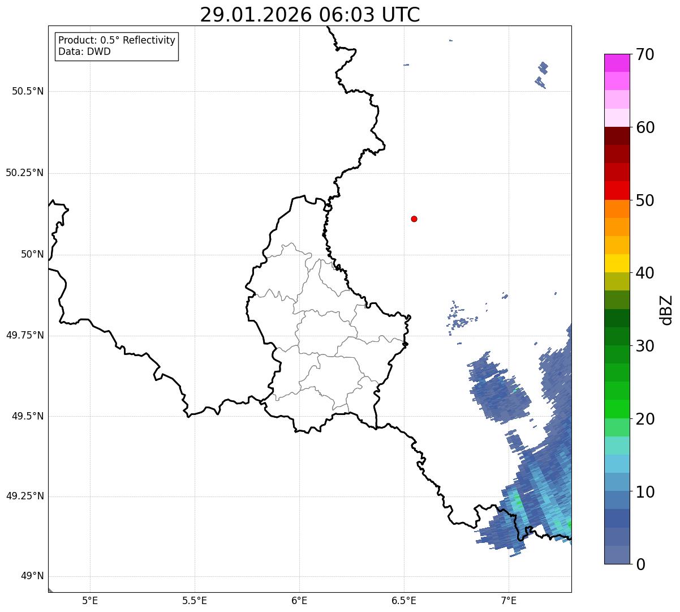
Task: Click the colorbar tick label 0
Action: [x=640, y=564]
